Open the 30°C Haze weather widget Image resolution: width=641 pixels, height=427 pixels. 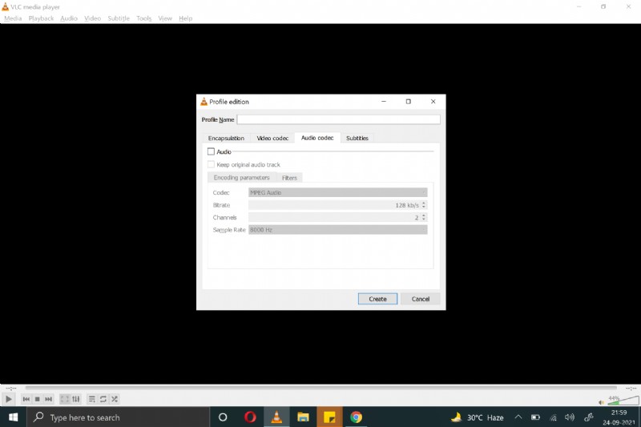[477, 417]
